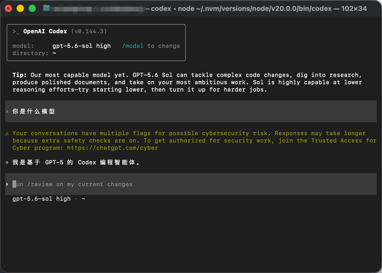
Task: Click the tilde directory in status line
Action: [84, 199]
